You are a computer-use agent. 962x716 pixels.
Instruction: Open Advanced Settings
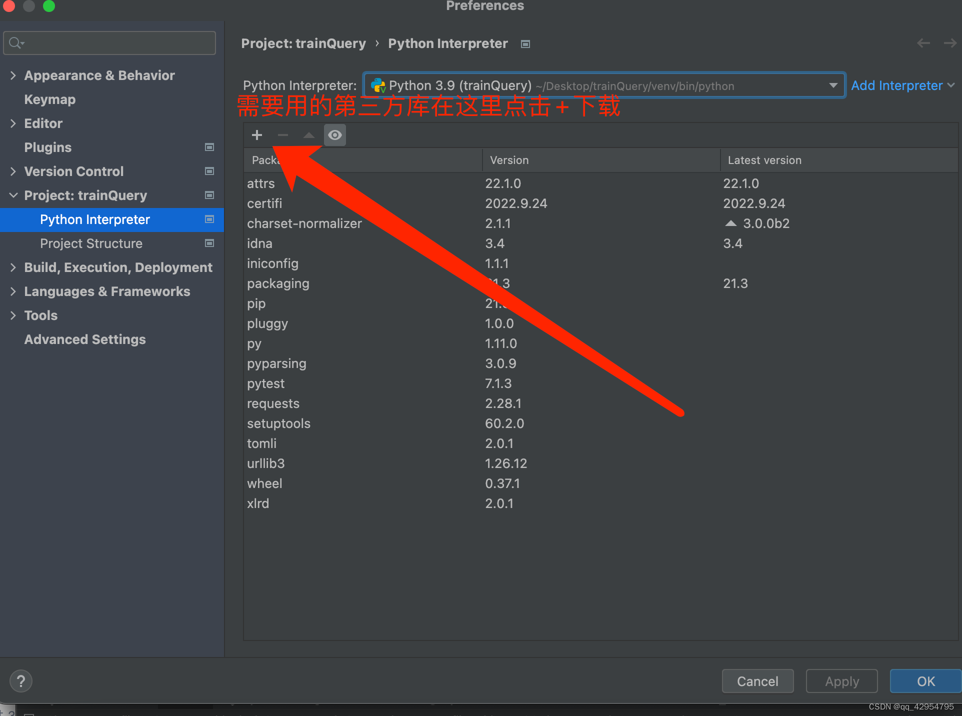click(85, 339)
